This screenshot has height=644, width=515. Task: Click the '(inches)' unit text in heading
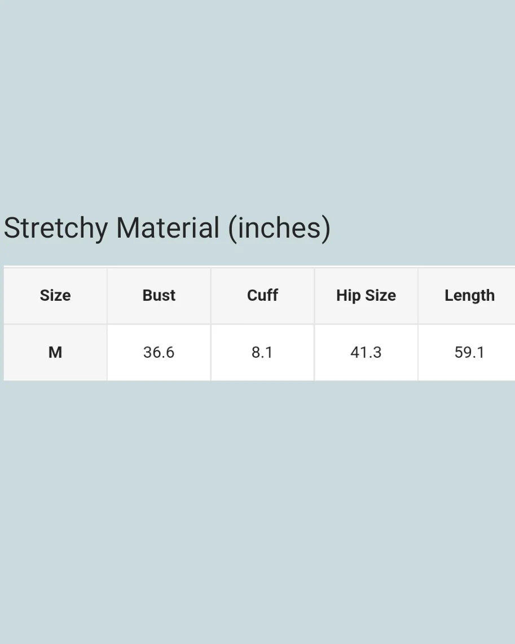279,228
